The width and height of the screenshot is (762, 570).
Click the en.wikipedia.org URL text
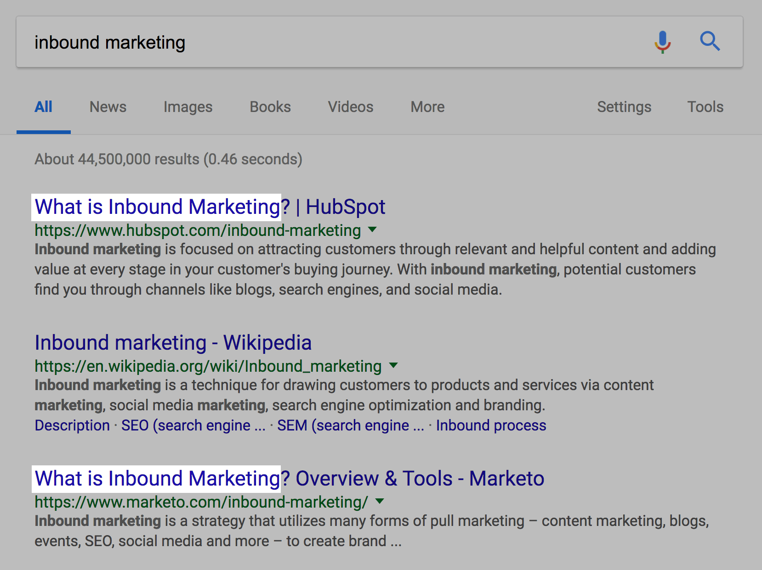[x=208, y=366]
